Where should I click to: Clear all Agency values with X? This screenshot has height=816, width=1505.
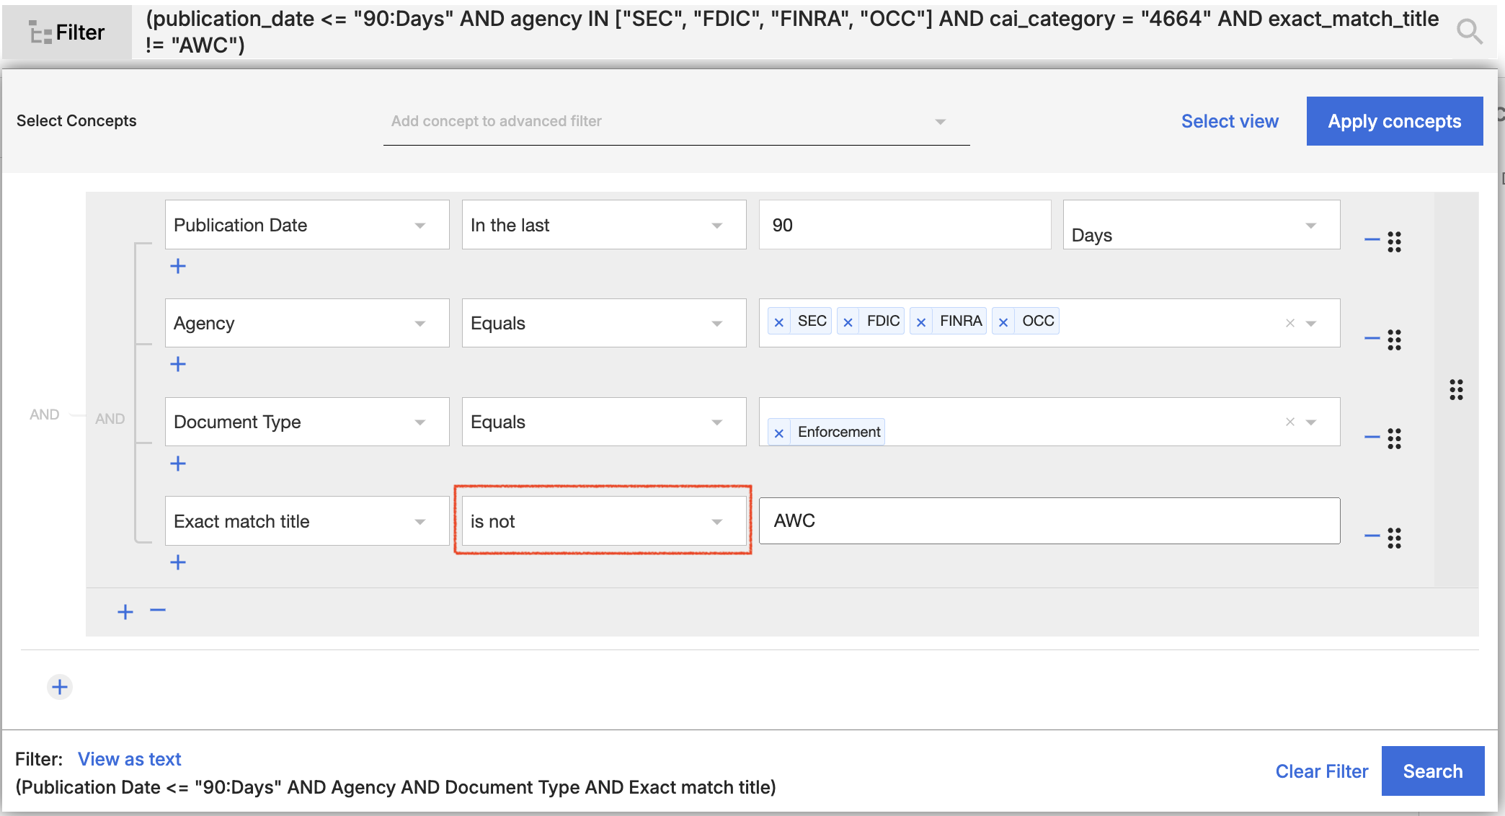1290,323
